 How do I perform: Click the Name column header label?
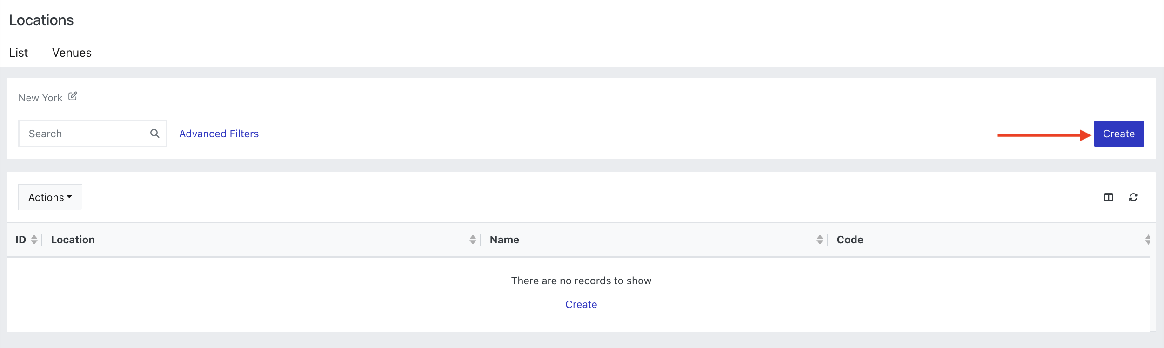tap(504, 240)
